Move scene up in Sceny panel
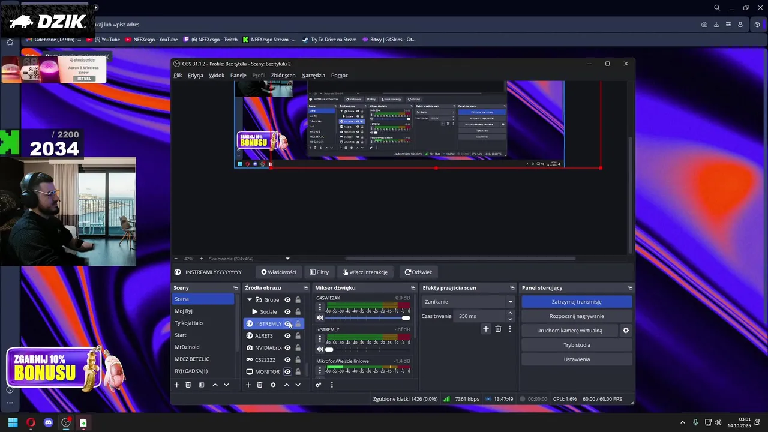 [215, 385]
